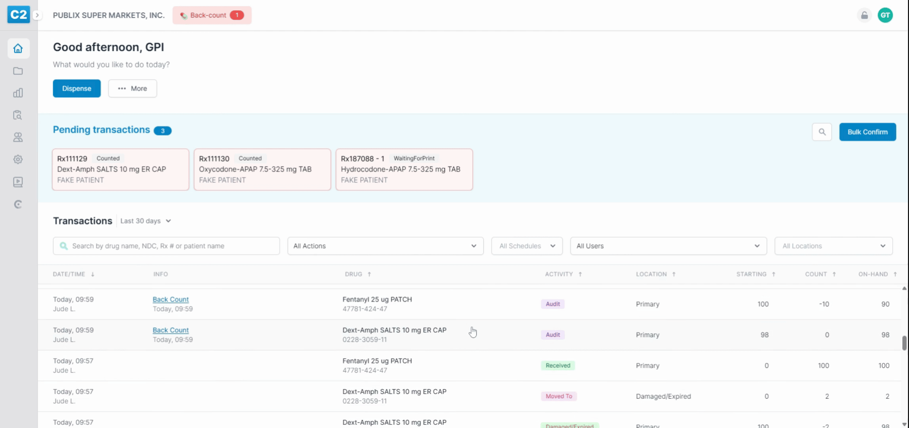The width and height of the screenshot is (909, 428).
Task: Open the folder icon in the sidebar
Action: 18,71
